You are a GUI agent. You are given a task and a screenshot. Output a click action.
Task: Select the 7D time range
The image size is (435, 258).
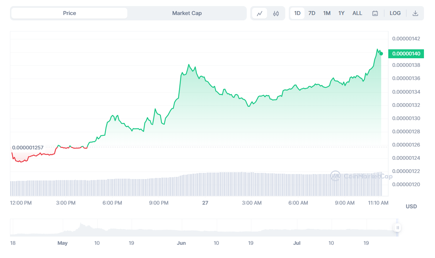(312, 13)
